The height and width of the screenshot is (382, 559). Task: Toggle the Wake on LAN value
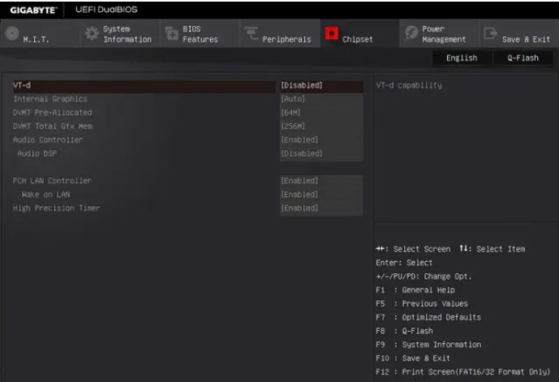[299, 195]
